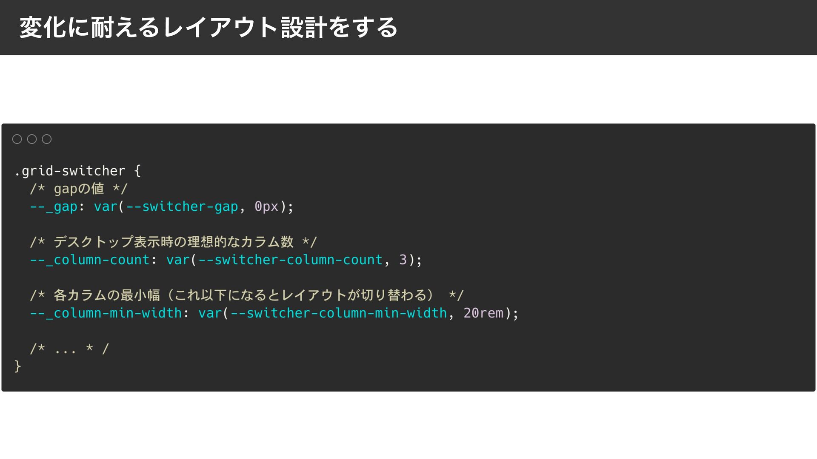Click the --switcher-column-min-width variable

coord(339,313)
